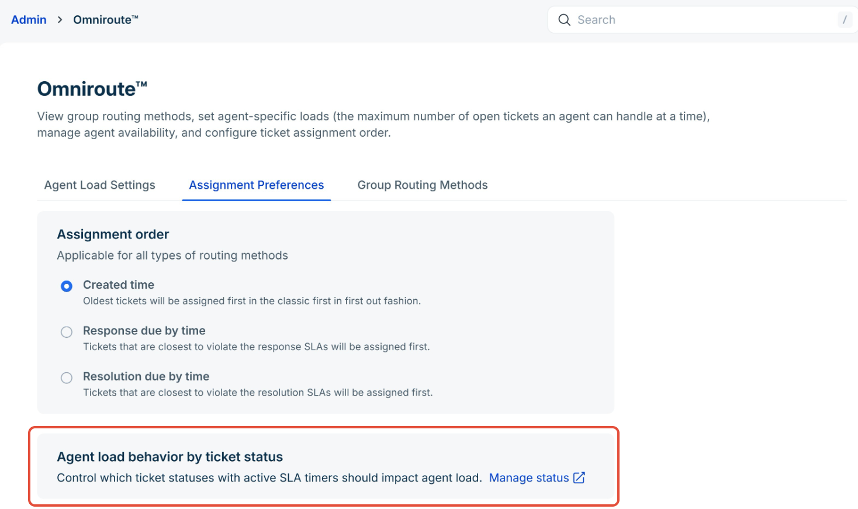Click the Omniroute page title
The height and width of the screenshot is (509, 858).
(x=92, y=89)
